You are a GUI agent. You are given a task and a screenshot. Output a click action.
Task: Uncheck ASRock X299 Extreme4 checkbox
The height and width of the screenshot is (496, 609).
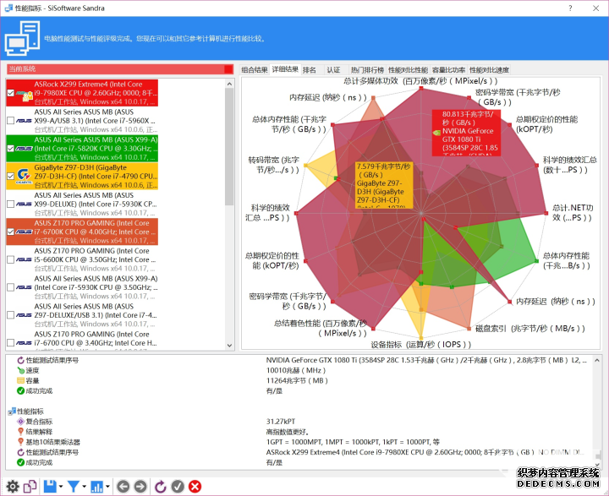pyautogui.click(x=10, y=93)
